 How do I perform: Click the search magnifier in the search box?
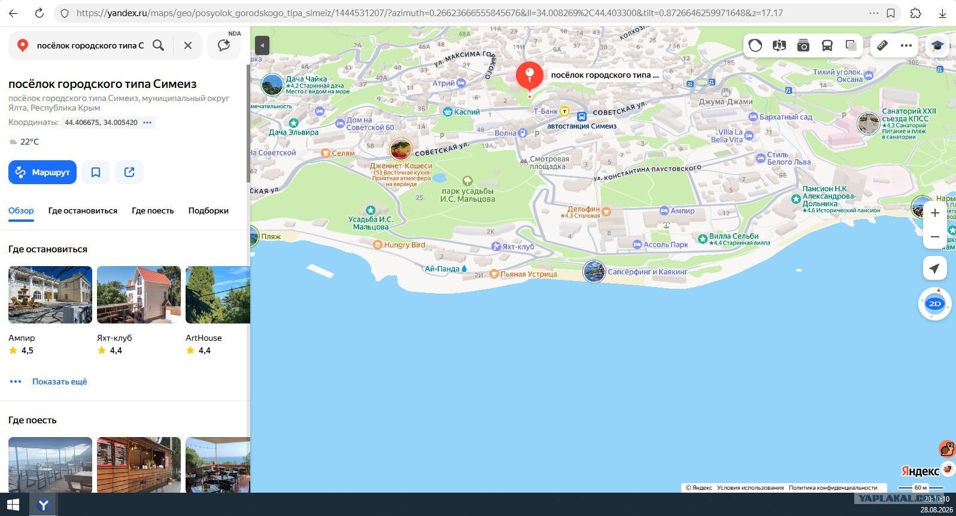click(x=158, y=45)
